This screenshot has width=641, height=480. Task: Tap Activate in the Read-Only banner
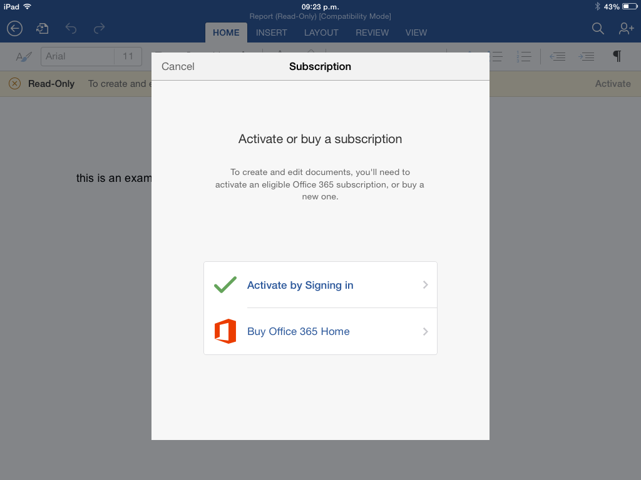(x=613, y=84)
